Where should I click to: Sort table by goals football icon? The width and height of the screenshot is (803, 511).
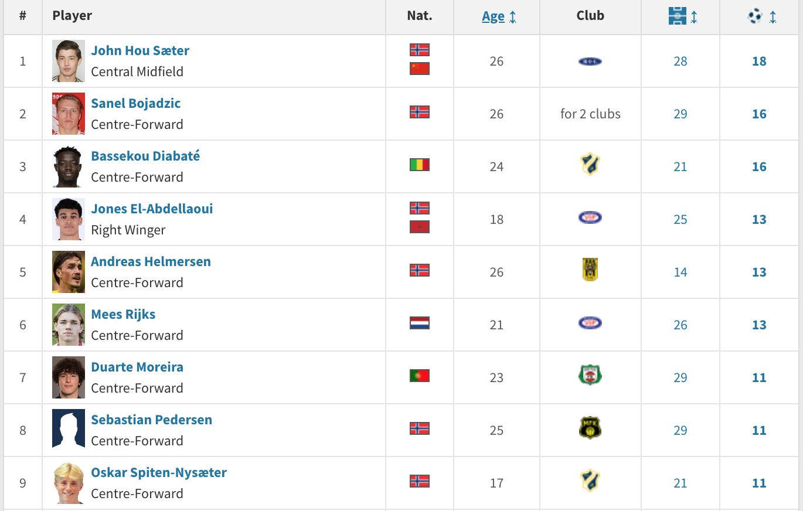(x=754, y=16)
